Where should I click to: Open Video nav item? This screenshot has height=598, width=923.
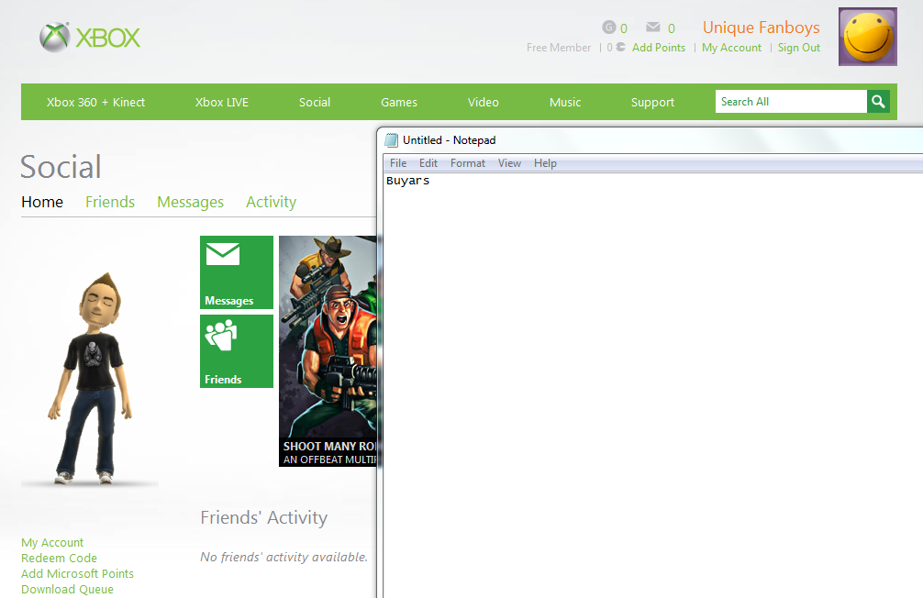[x=484, y=103]
